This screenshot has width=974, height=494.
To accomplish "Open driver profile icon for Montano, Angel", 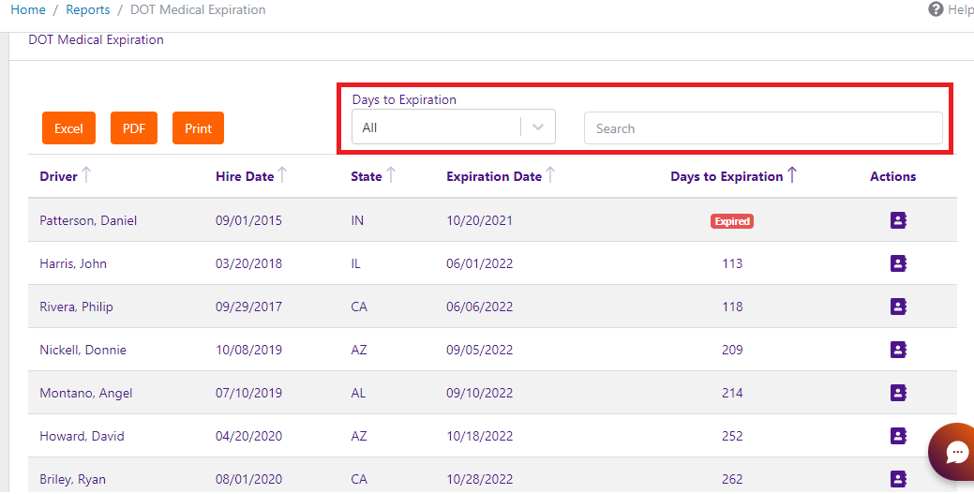I will pos(898,393).
